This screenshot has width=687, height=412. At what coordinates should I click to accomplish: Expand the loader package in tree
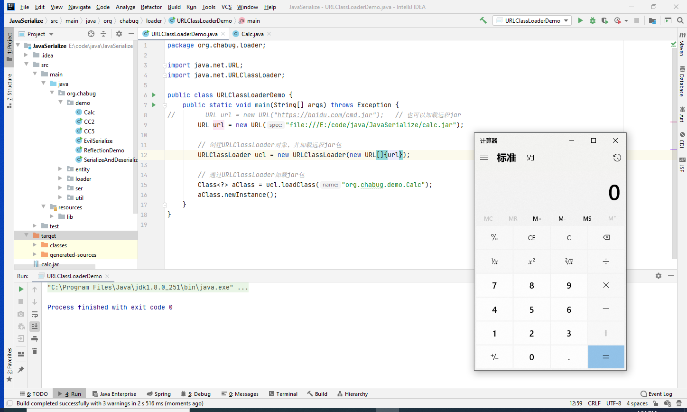(x=60, y=178)
